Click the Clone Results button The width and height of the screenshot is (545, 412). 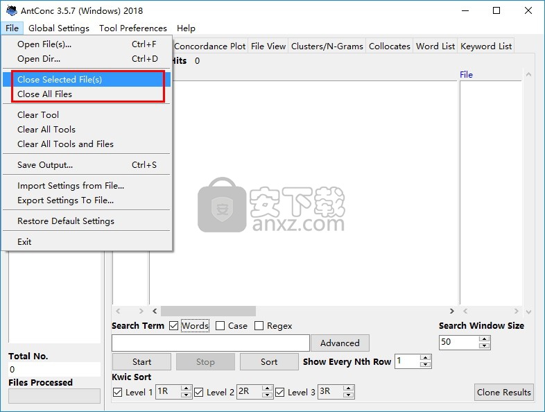[503, 392]
